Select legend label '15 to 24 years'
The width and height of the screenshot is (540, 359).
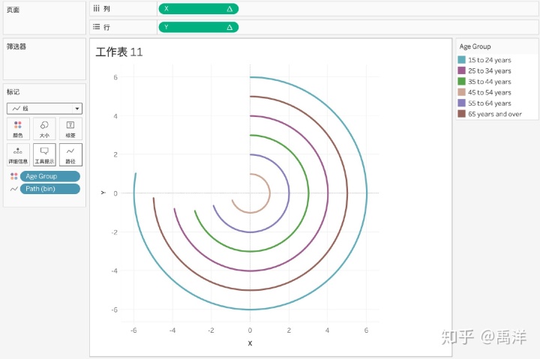tap(489, 60)
